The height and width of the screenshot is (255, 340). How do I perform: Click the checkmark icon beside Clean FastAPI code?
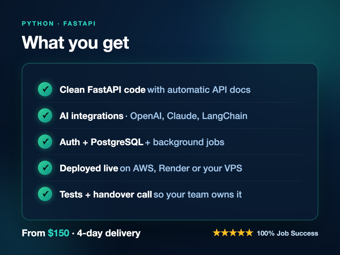click(45, 89)
